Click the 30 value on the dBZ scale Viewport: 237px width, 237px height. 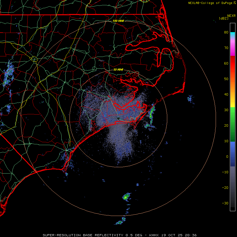coord(226,110)
